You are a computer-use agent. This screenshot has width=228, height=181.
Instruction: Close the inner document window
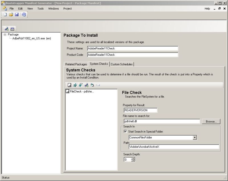point(225,9)
